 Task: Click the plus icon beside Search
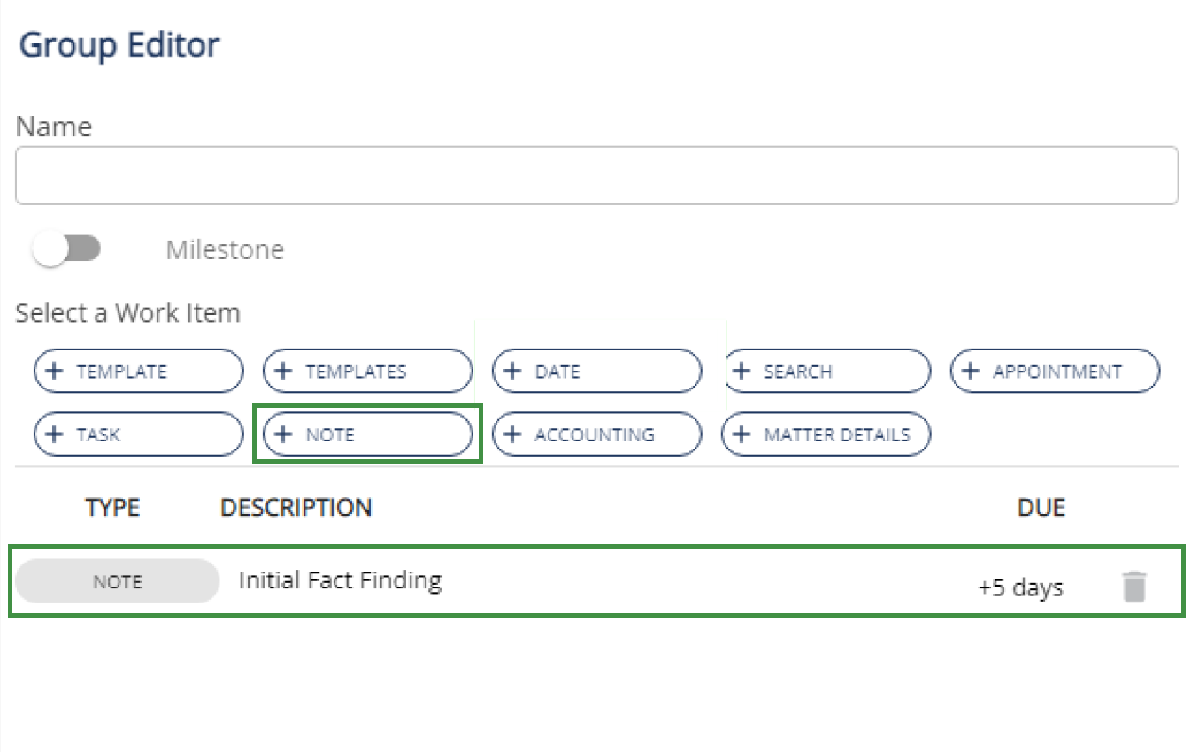[741, 372]
